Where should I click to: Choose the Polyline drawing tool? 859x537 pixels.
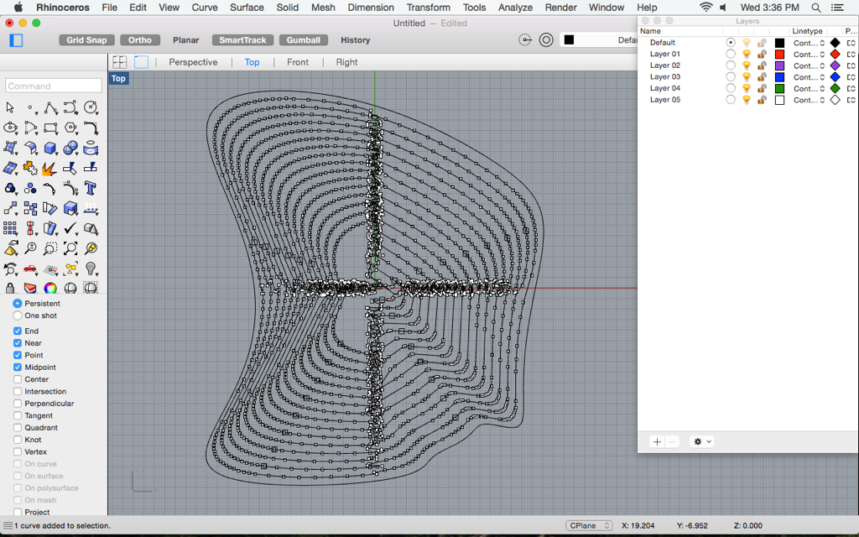pyautogui.click(x=50, y=108)
